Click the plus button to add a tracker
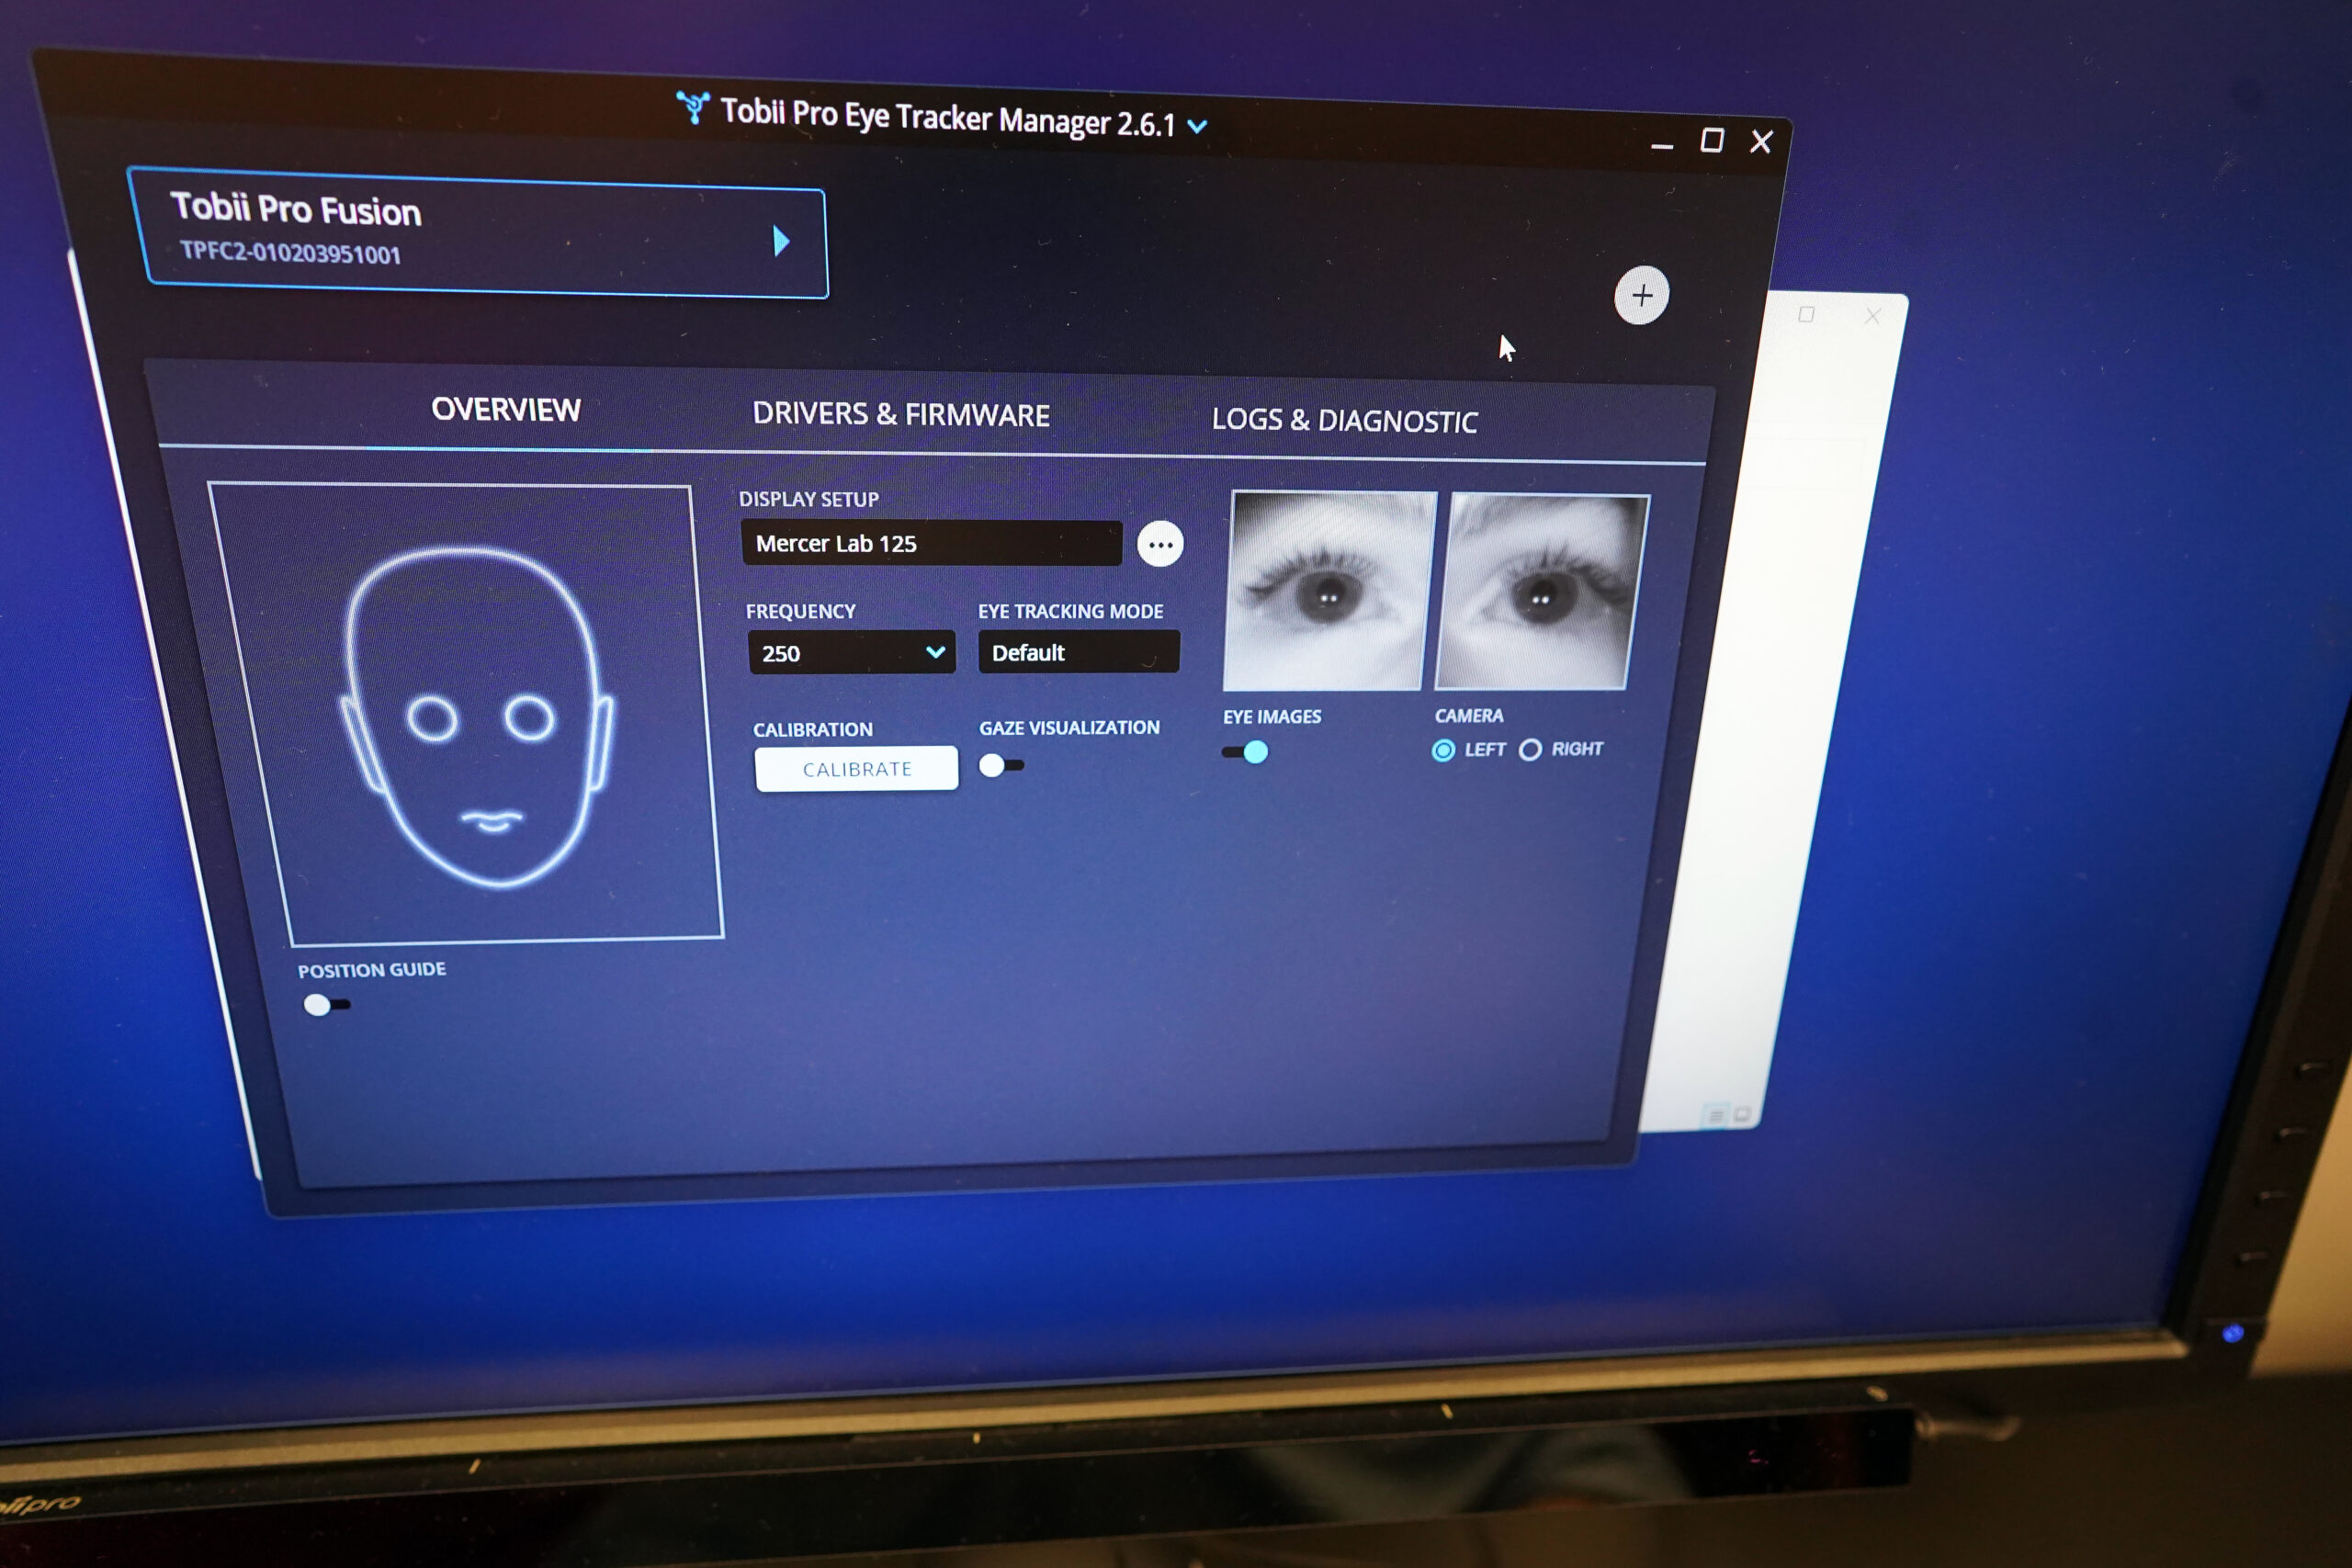Screen dimensions: 2352x1568 [1641, 295]
